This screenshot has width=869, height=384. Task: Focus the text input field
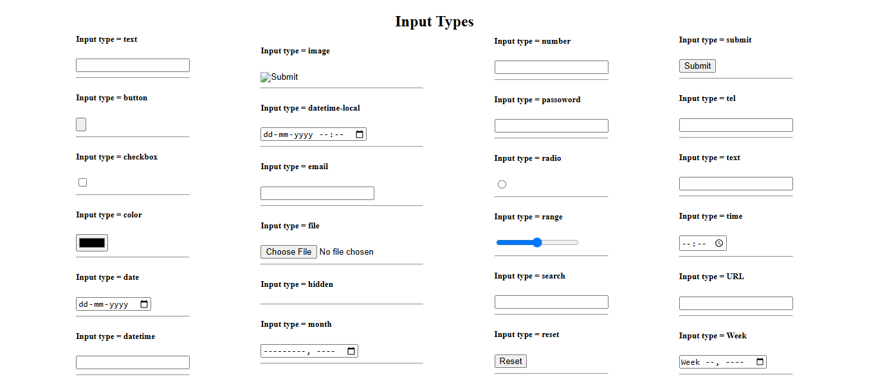coord(133,65)
